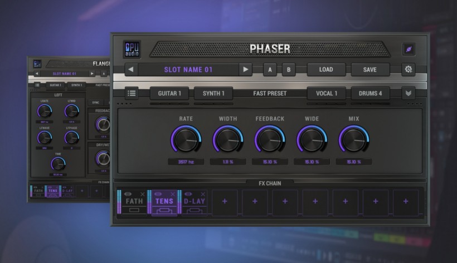This screenshot has height=263, width=457.
Task: Go to next slot with right arrow
Action: (x=245, y=70)
